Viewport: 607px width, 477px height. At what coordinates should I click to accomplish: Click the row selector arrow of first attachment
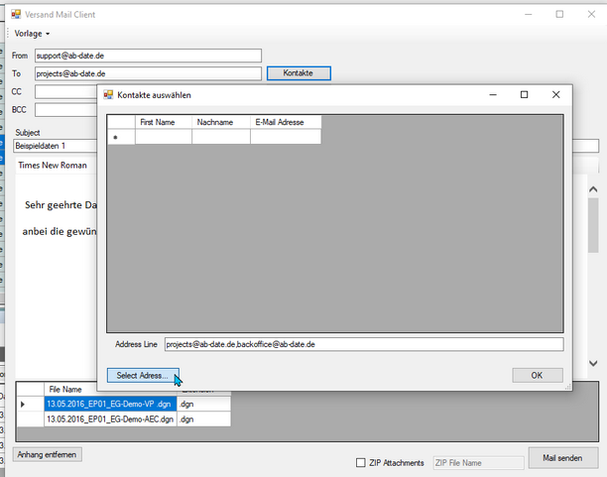click(30, 405)
